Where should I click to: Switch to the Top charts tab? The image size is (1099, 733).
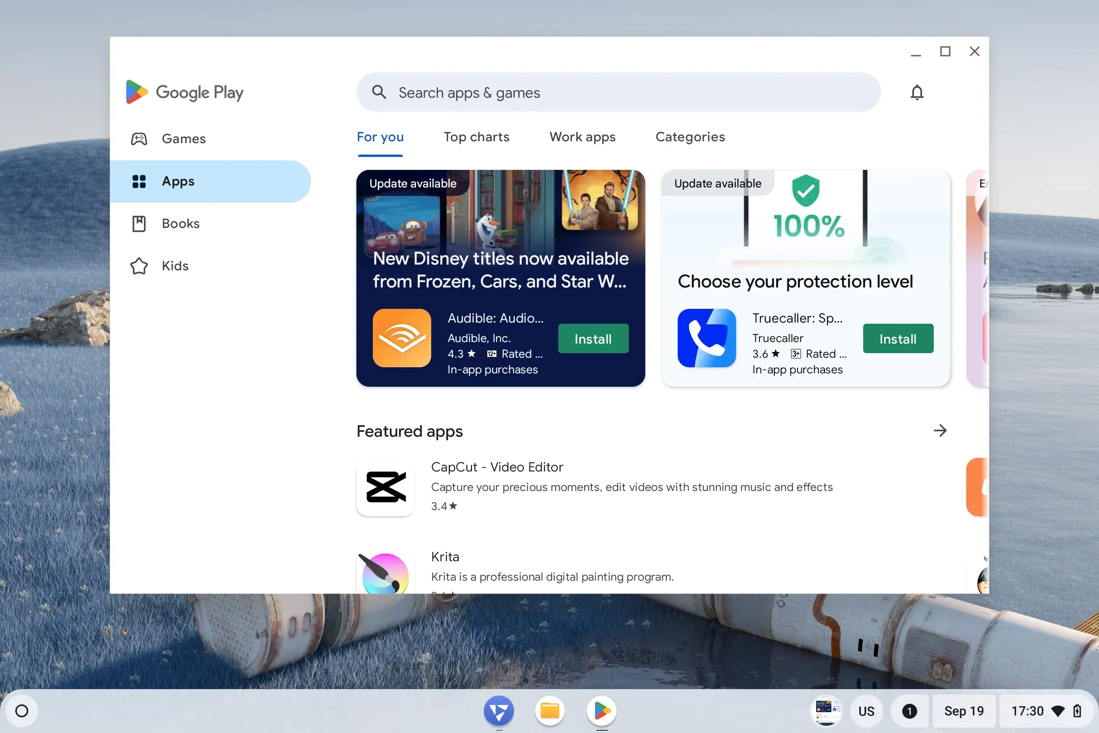[477, 137]
